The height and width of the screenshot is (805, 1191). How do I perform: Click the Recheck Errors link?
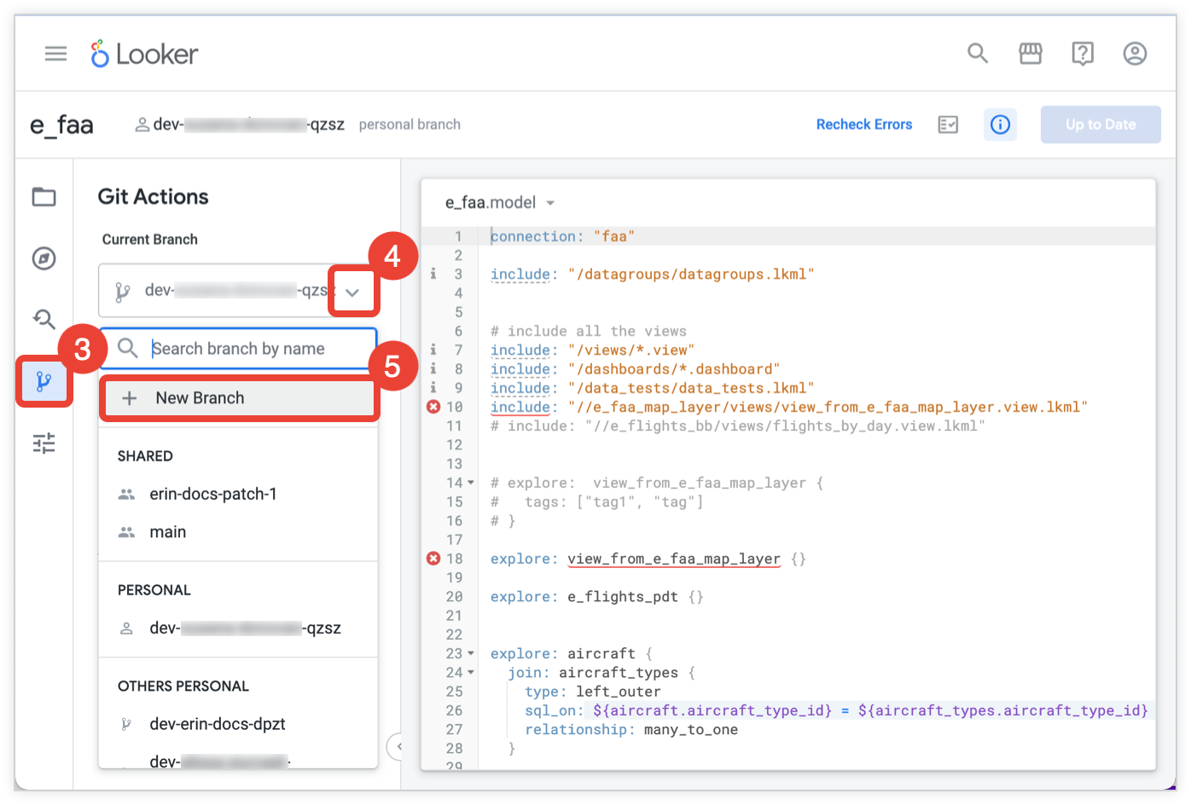tap(863, 125)
